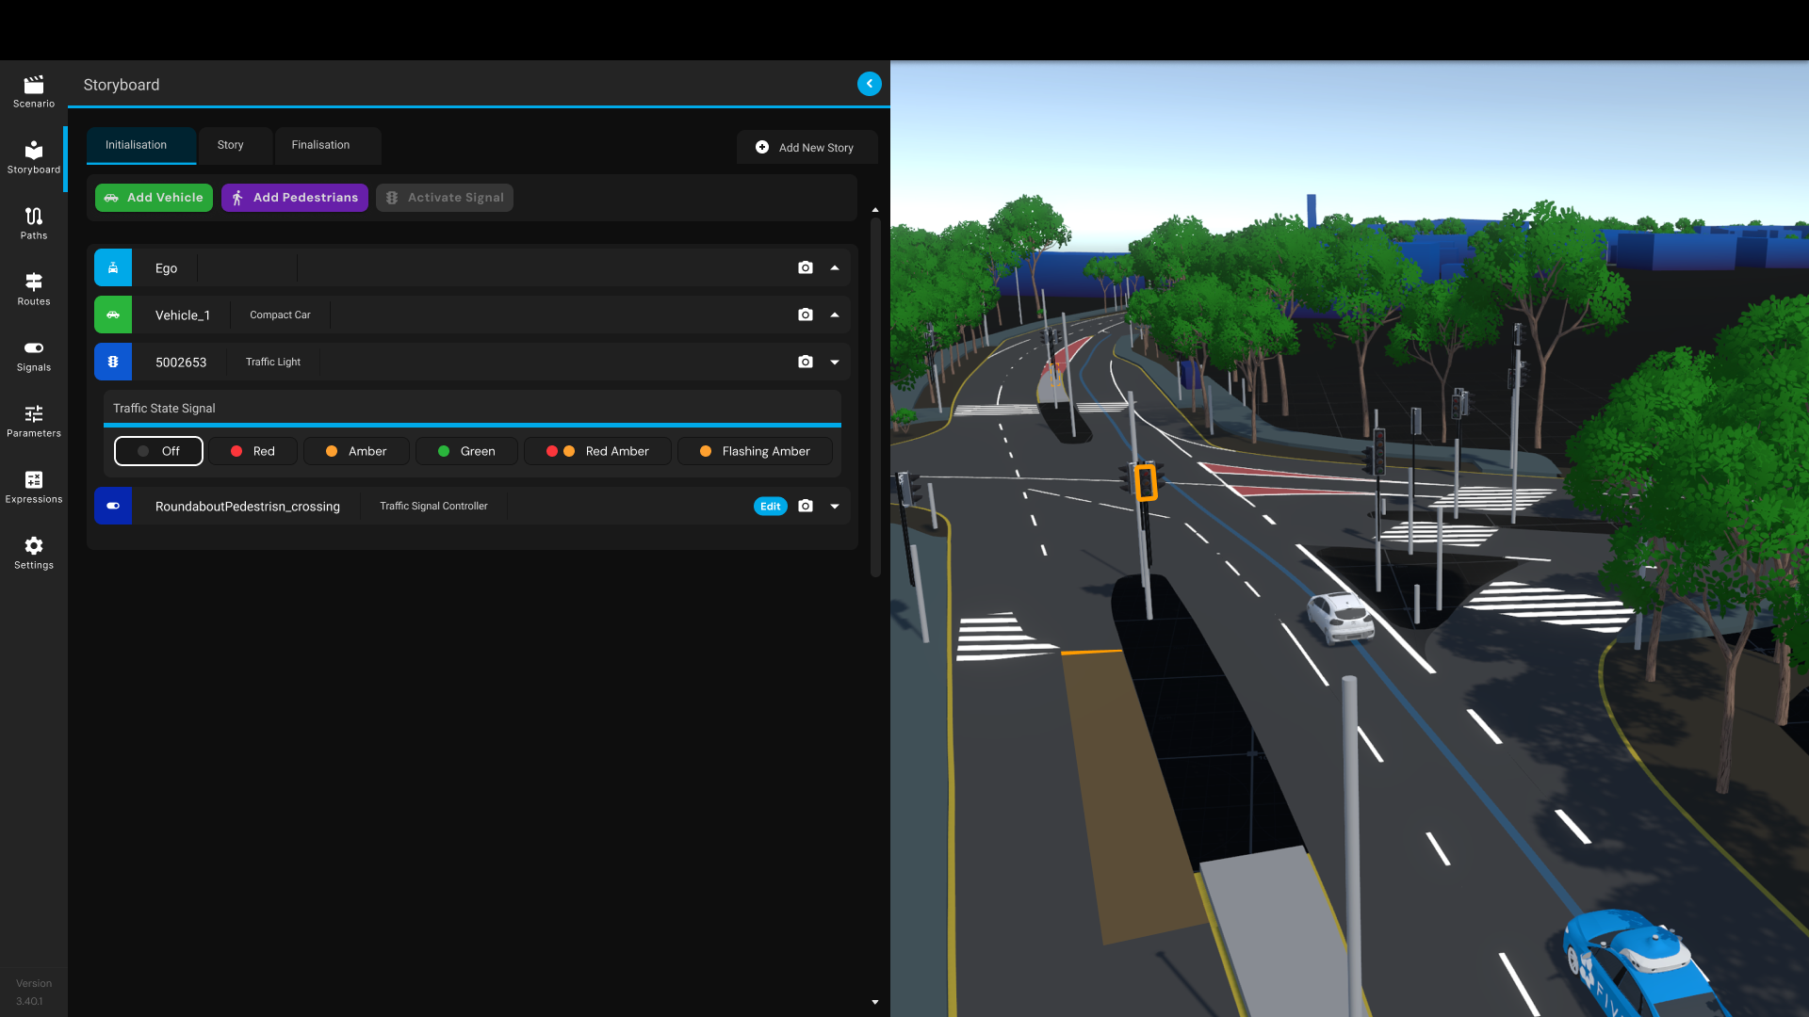Click the Add Vehicle button

(x=154, y=198)
